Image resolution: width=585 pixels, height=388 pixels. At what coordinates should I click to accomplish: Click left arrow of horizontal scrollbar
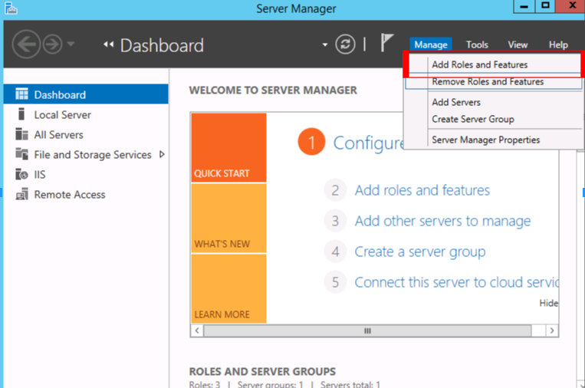197,330
